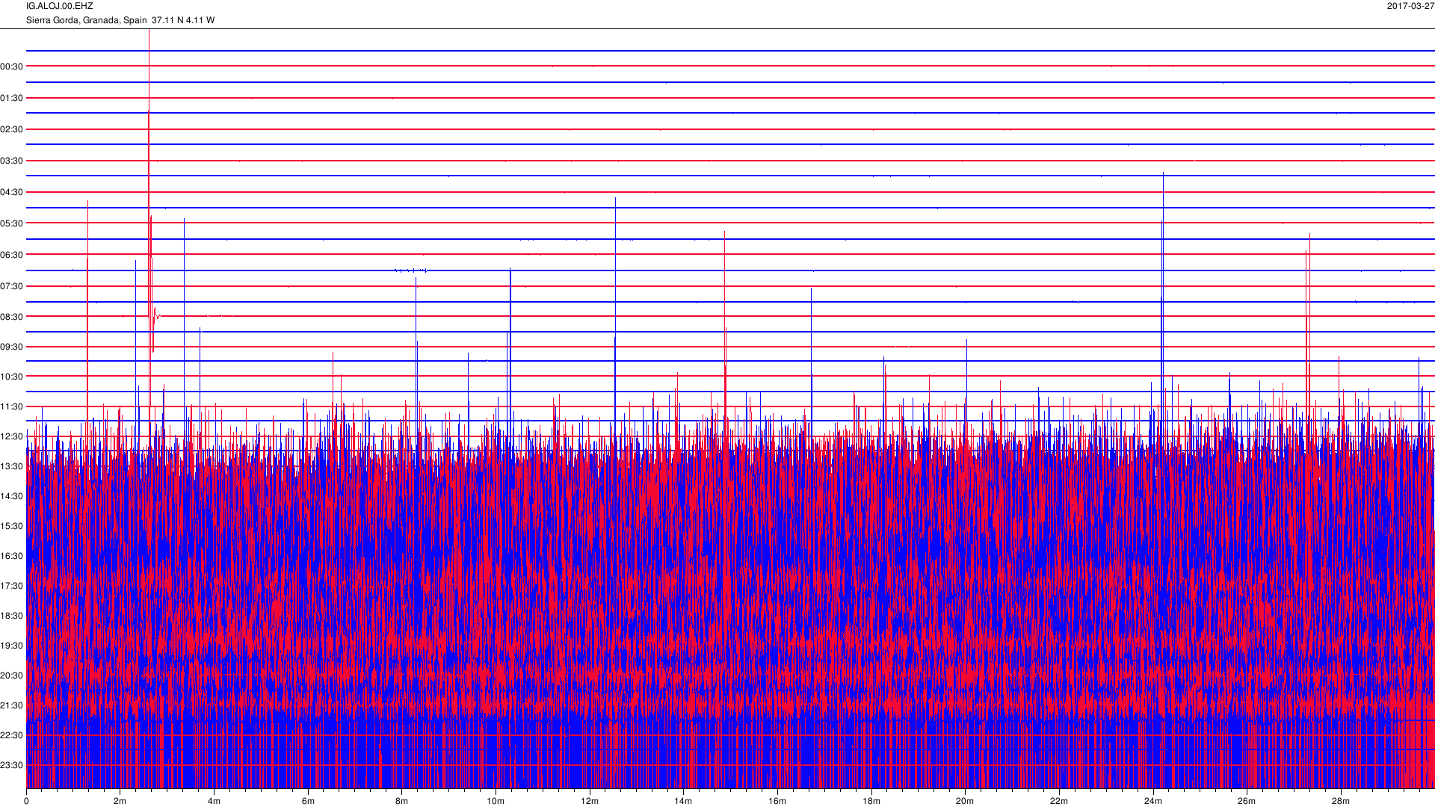The width and height of the screenshot is (1435, 807).
Task: Select the 07:30 time label
Action: coord(12,286)
